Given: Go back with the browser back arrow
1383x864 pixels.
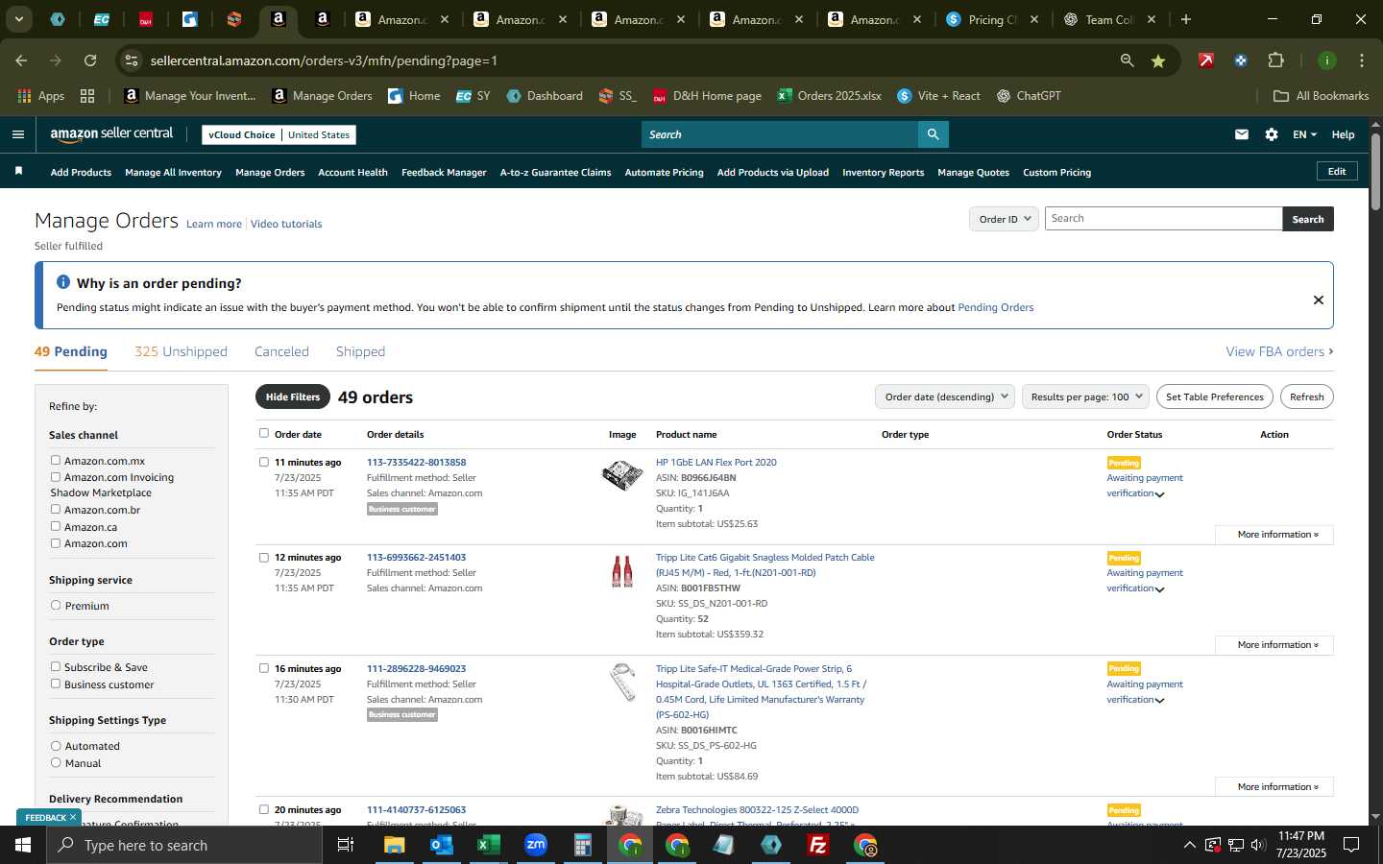Looking at the screenshot, I should click(21, 60).
